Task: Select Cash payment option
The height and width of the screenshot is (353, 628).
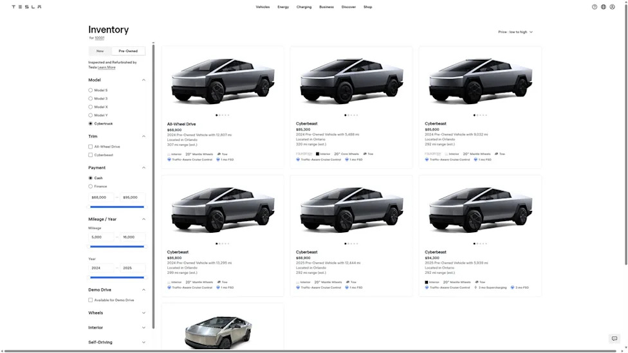Action: coord(91,178)
